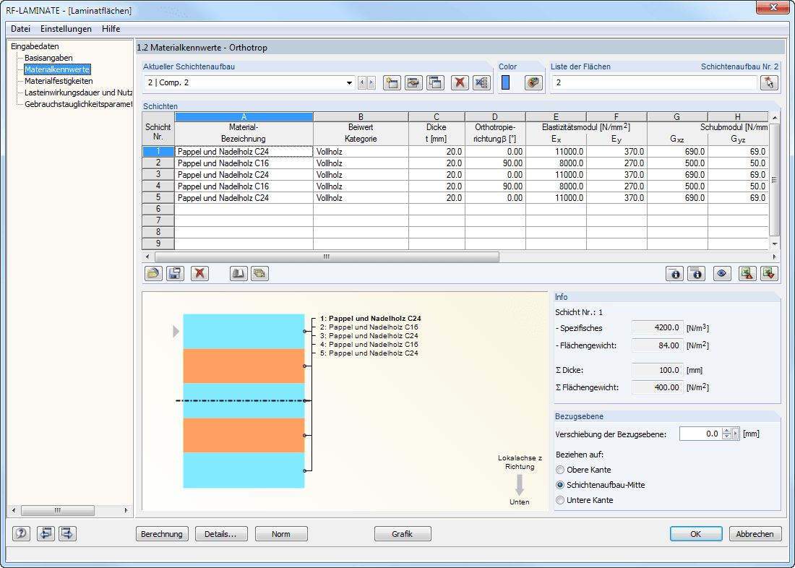Go to previous composition arrow

(x=362, y=82)
